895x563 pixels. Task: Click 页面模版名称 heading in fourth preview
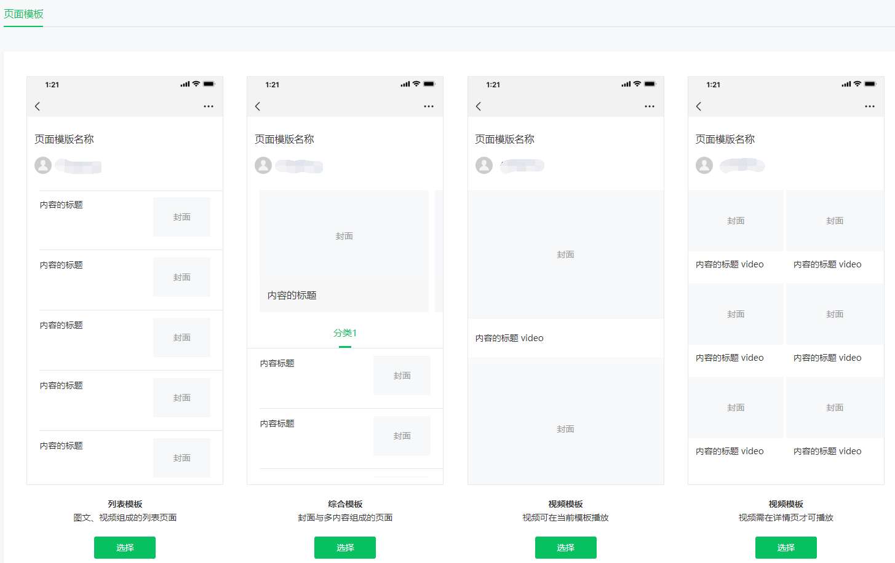(725, 140)
